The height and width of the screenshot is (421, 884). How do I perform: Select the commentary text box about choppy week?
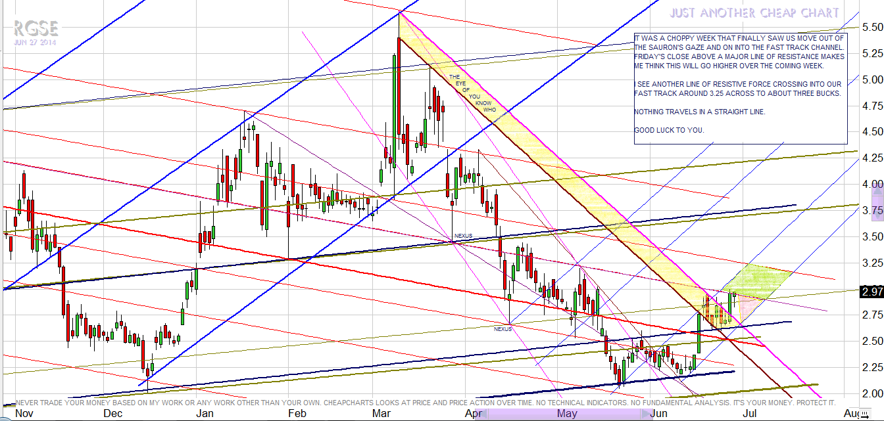[x=739, y=88]
